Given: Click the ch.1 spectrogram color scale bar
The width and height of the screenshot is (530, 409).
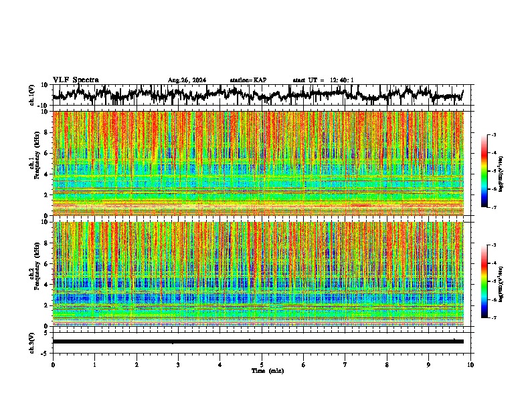Looking at the screenshot, I should click(x=484, y=171).
